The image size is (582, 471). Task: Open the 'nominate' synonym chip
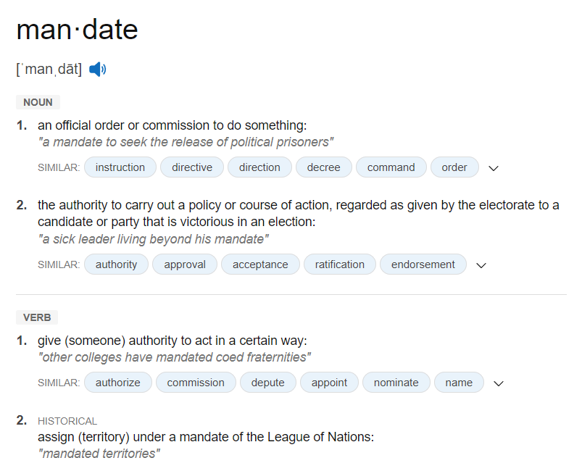396,383
